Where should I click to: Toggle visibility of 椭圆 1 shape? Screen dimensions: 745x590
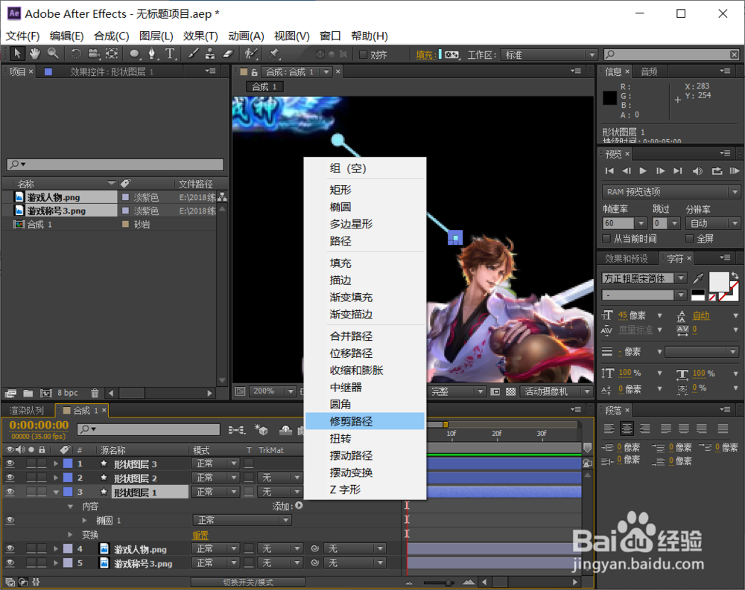click(x=10, y=520)
